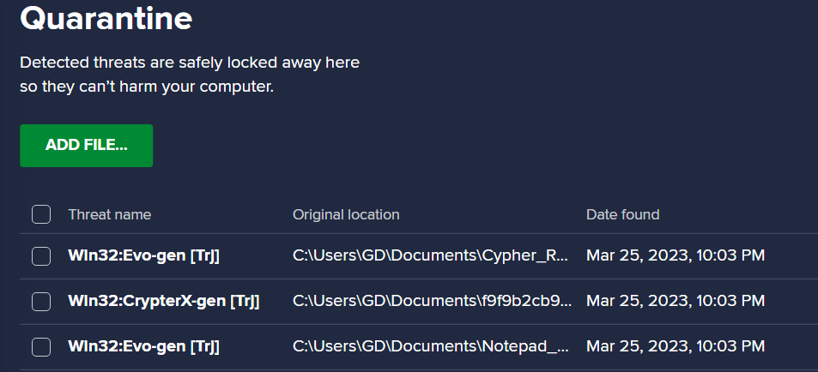Select the Win32:CrypterX-gen threat checkbox
The image size is (818, 372).
[x=41, y=301]
